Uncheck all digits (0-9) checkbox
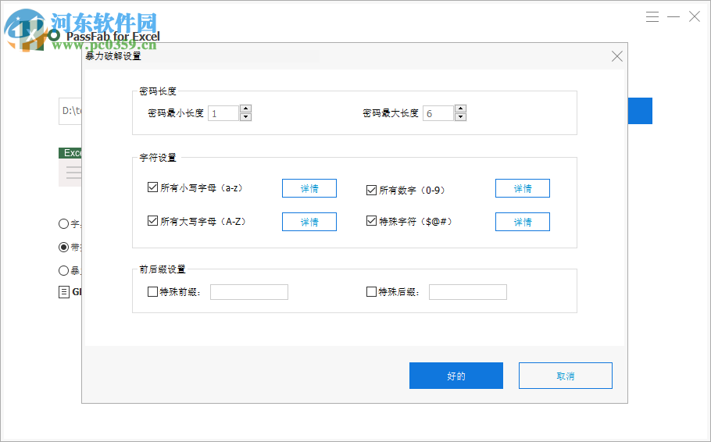 [x=371, y=190]
